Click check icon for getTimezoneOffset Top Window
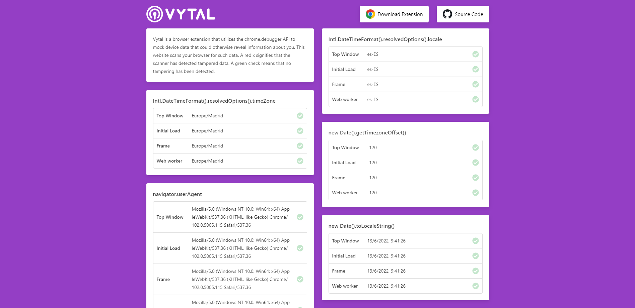635x308 pixels. (x=476, y=147)
